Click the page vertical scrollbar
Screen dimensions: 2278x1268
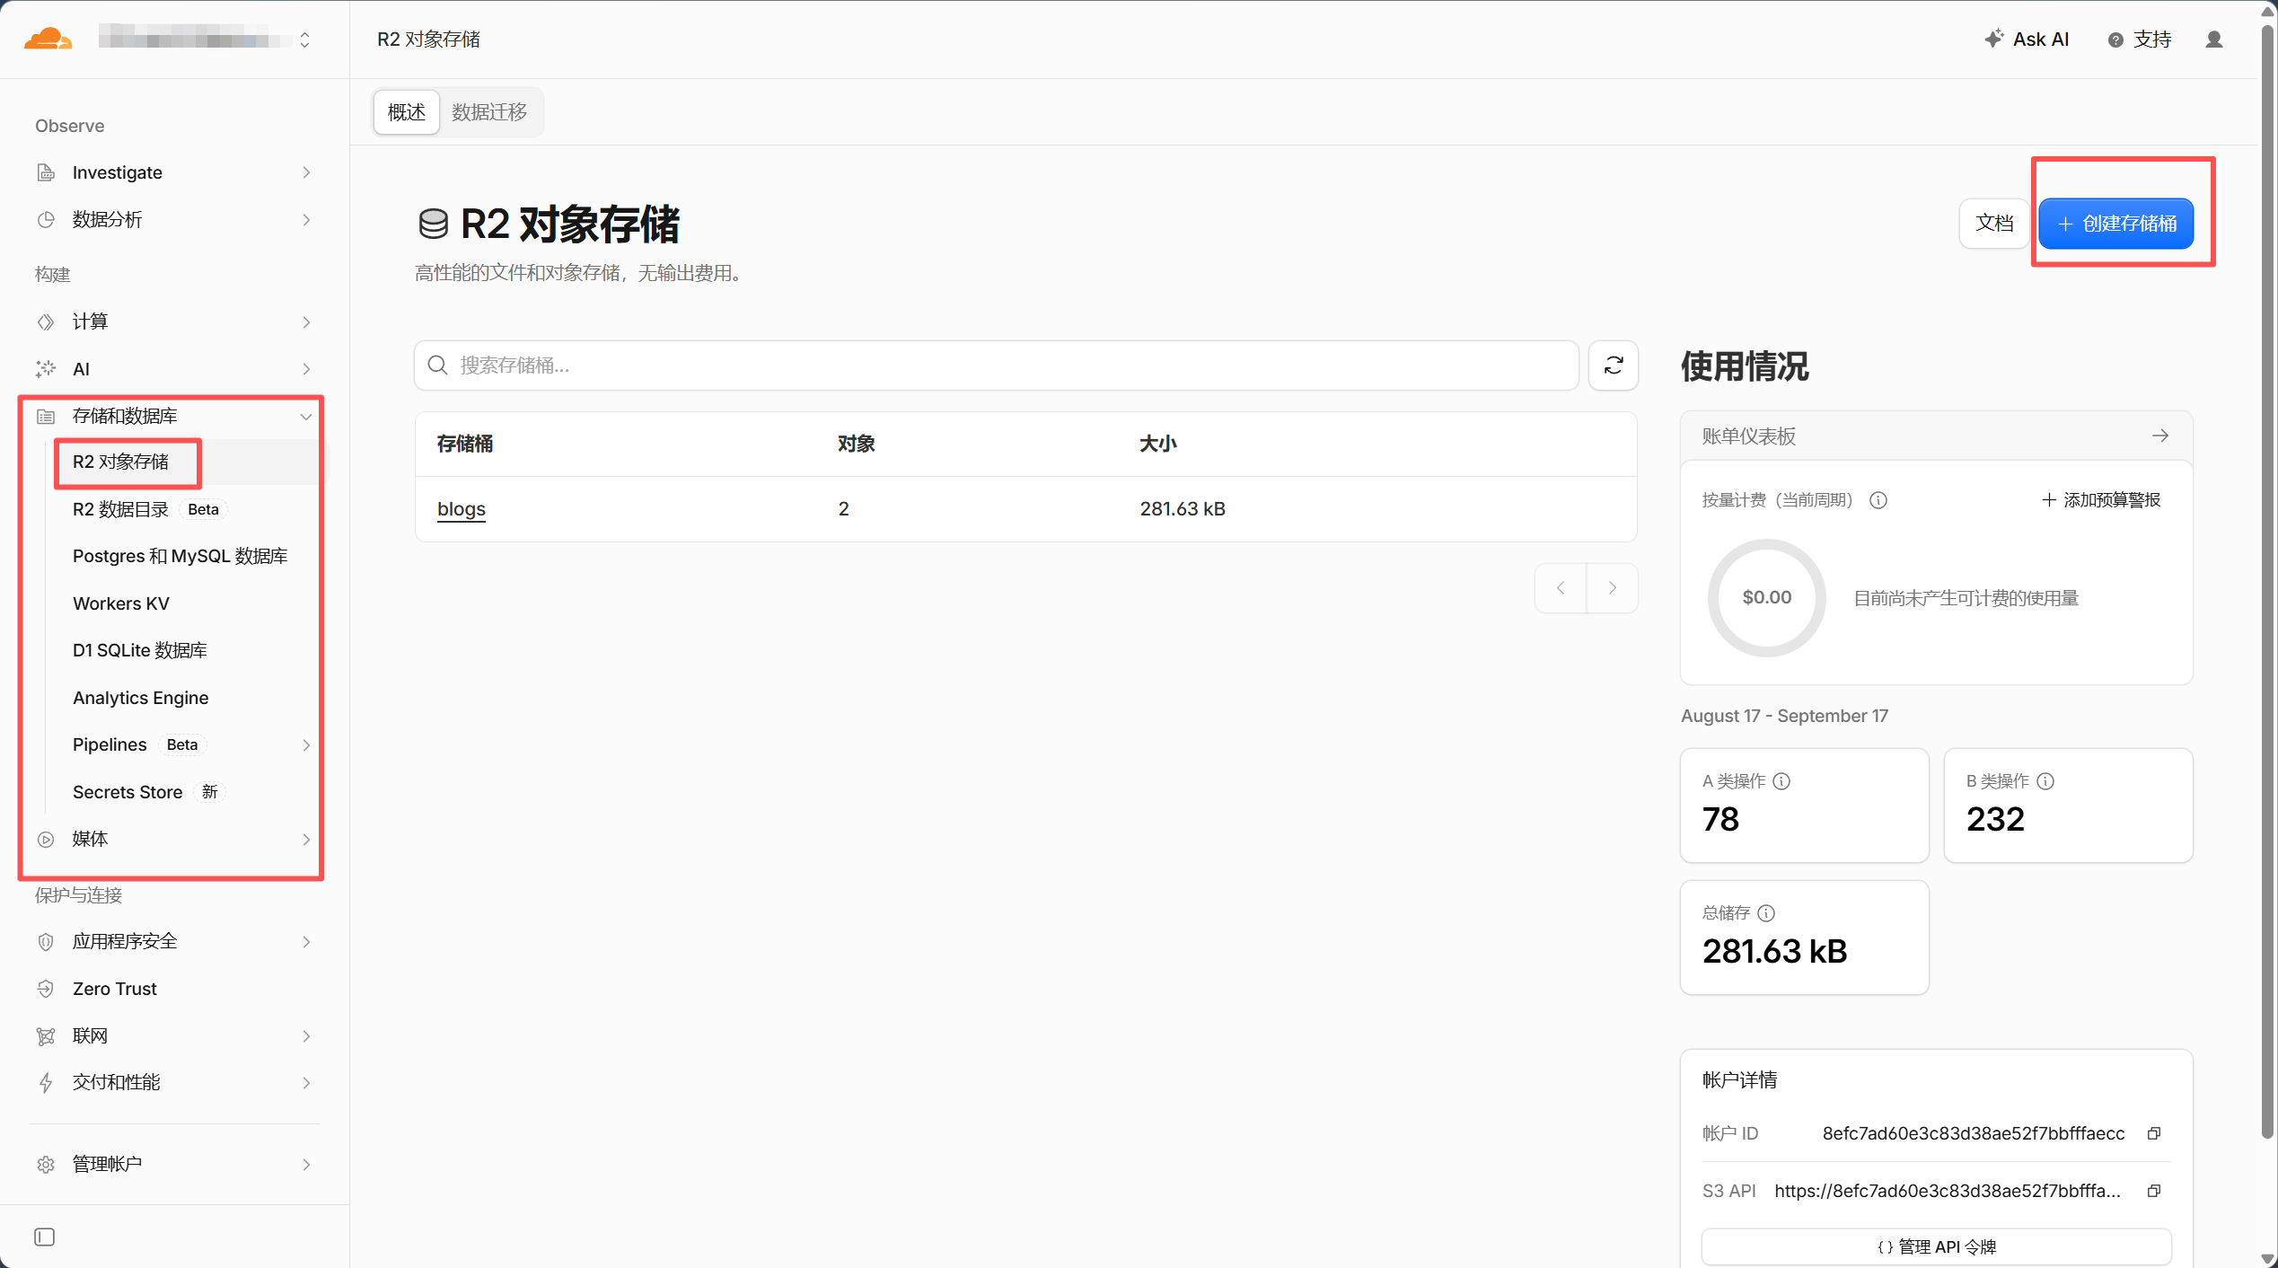point(2267,584)
